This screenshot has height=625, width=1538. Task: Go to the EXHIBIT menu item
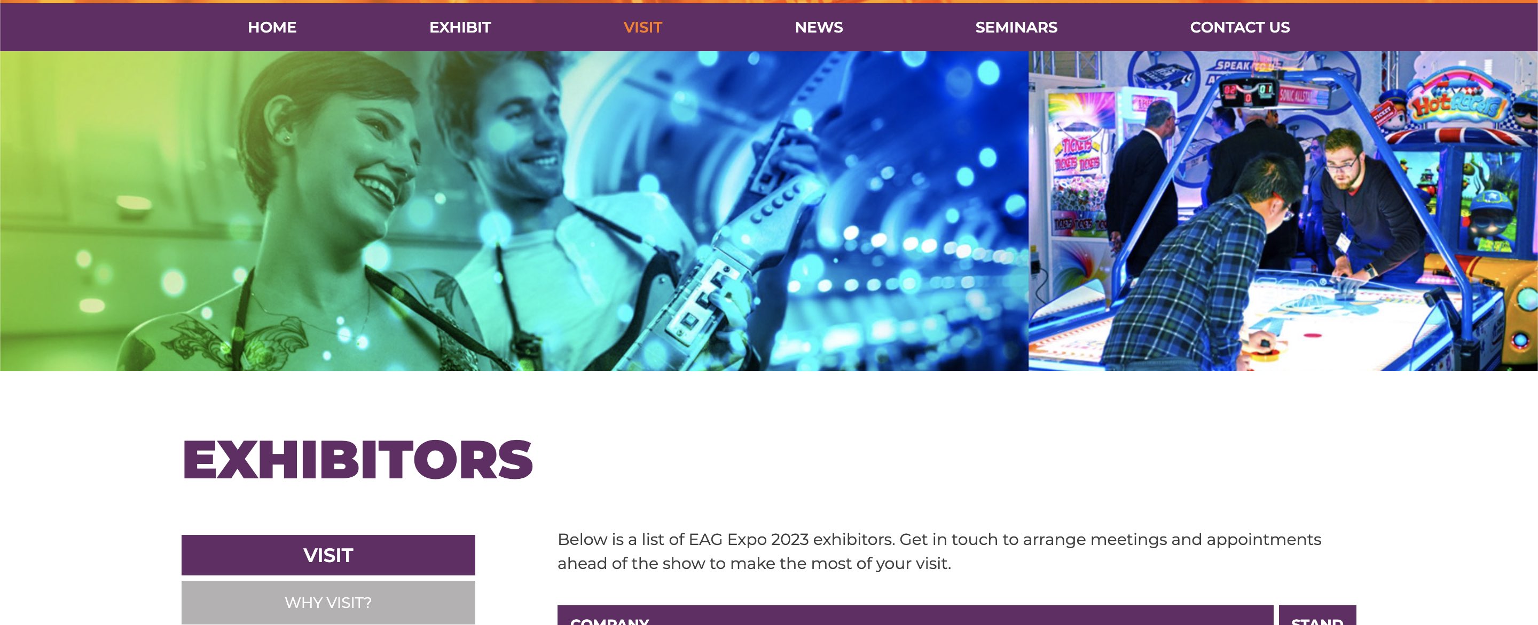point(460,27)
